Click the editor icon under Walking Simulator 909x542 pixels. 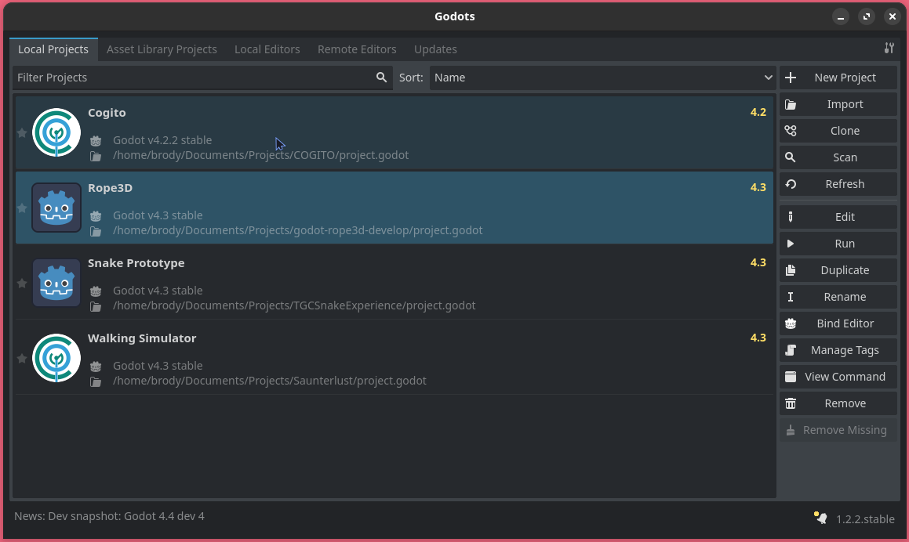(96, 367)
